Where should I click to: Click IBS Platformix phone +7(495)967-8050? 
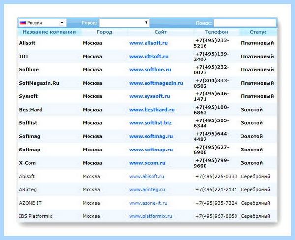216,216
